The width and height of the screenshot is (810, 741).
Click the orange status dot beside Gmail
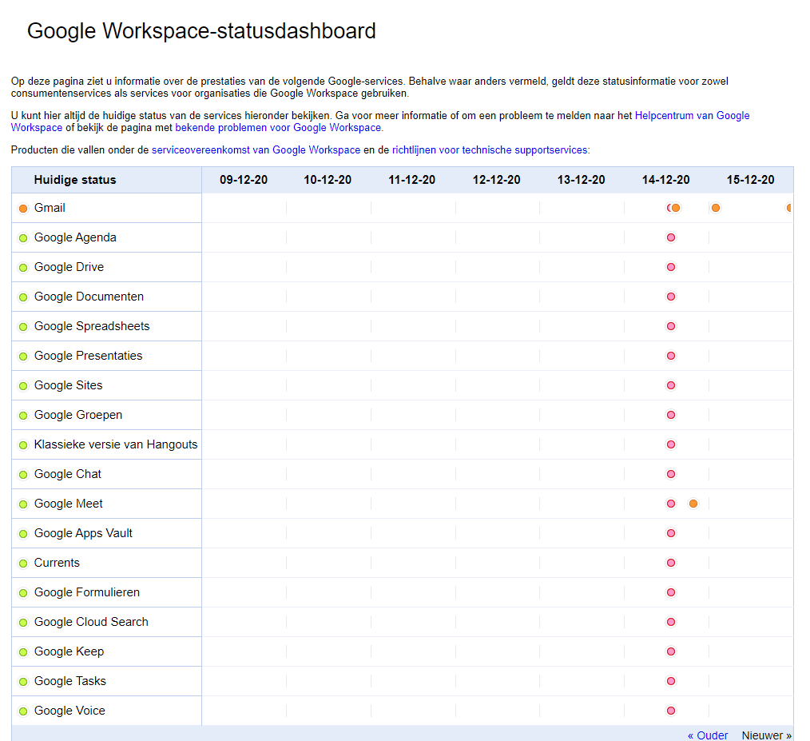[x=23, y=209]
